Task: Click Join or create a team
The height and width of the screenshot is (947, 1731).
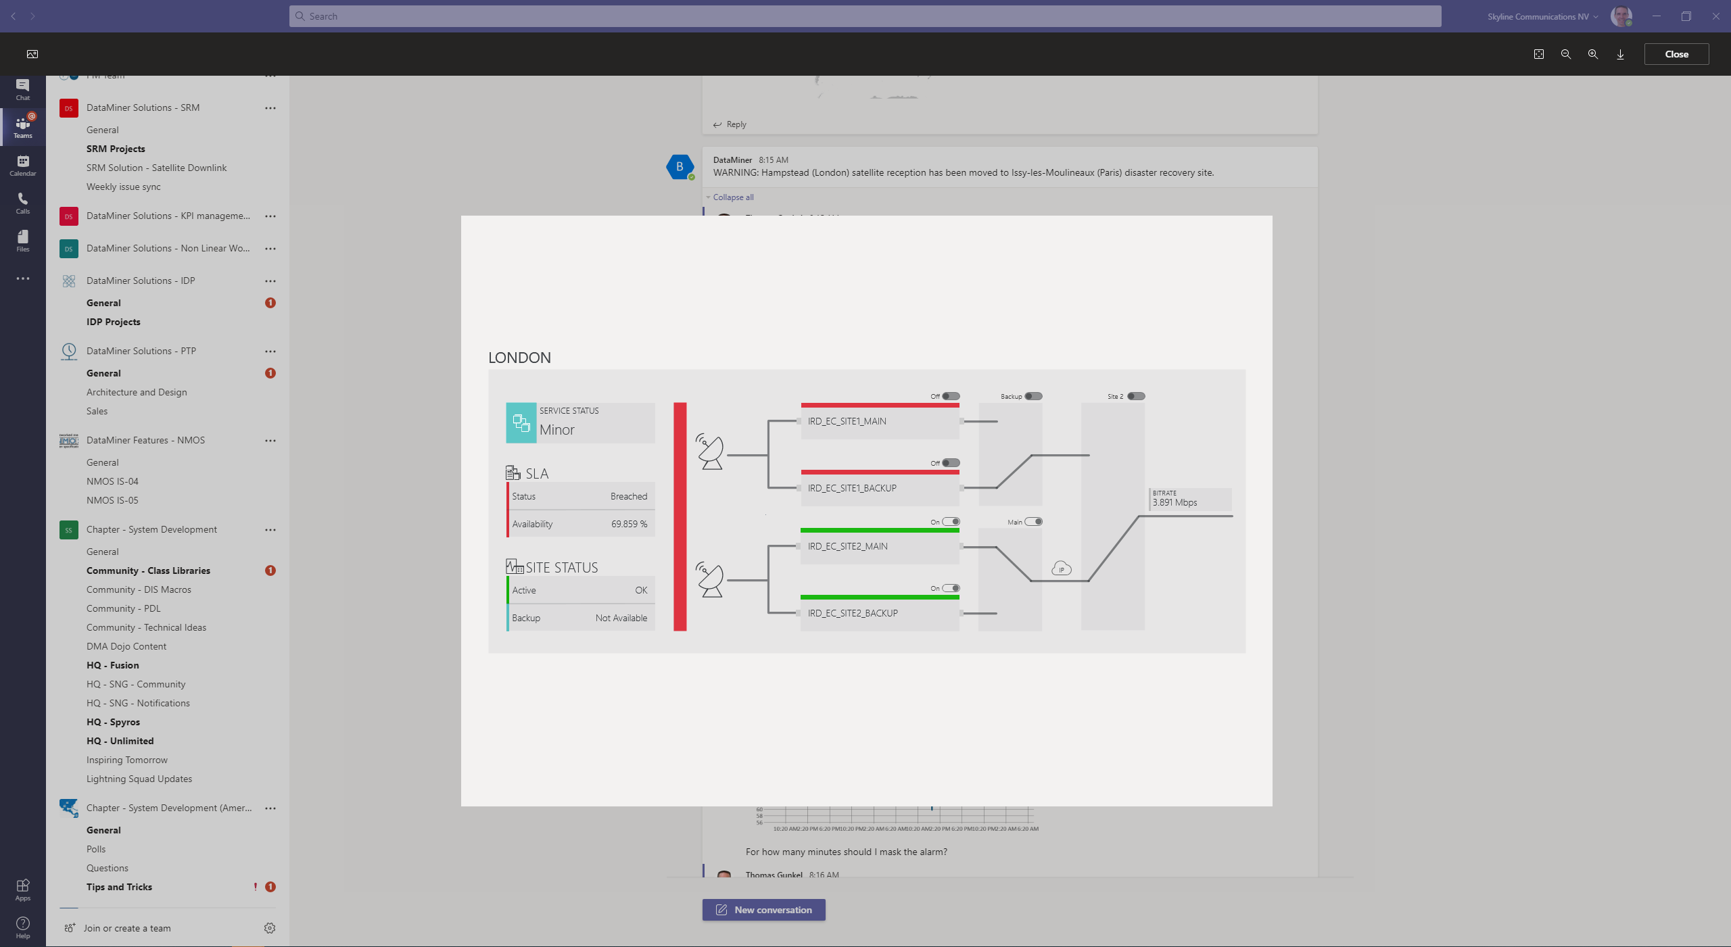Action: point(127,928)
